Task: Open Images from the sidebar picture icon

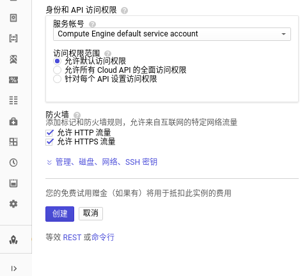Action: (x=13, y=59)
